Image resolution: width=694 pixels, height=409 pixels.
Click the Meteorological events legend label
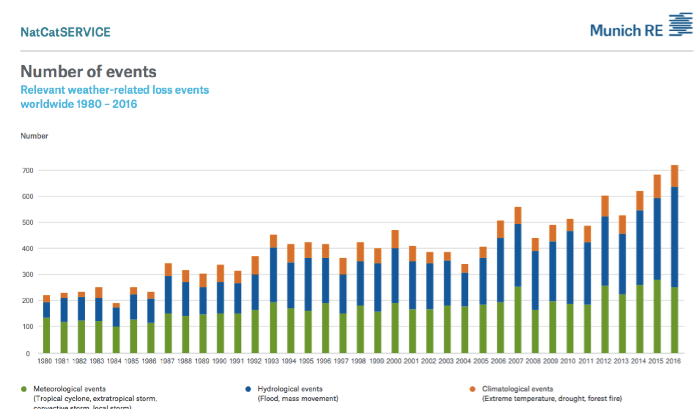click(x=69, y=389)
